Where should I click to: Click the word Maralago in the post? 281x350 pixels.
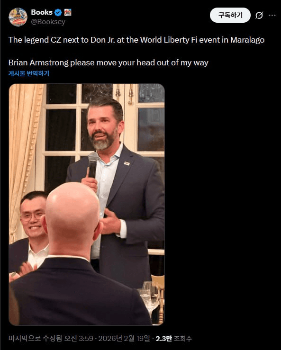pos(247,40)
